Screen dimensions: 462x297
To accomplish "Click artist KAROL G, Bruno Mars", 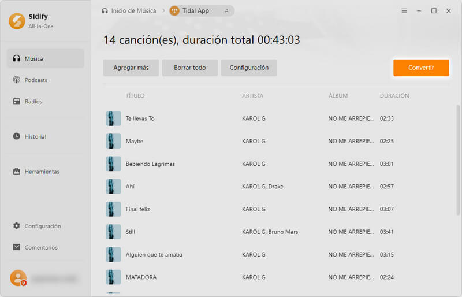I will tap(270, 232).
